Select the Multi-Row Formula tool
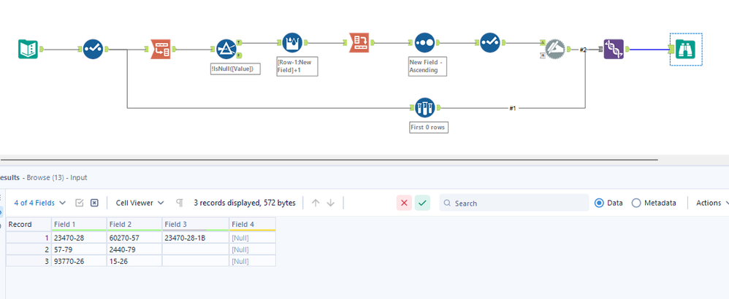 292,43
